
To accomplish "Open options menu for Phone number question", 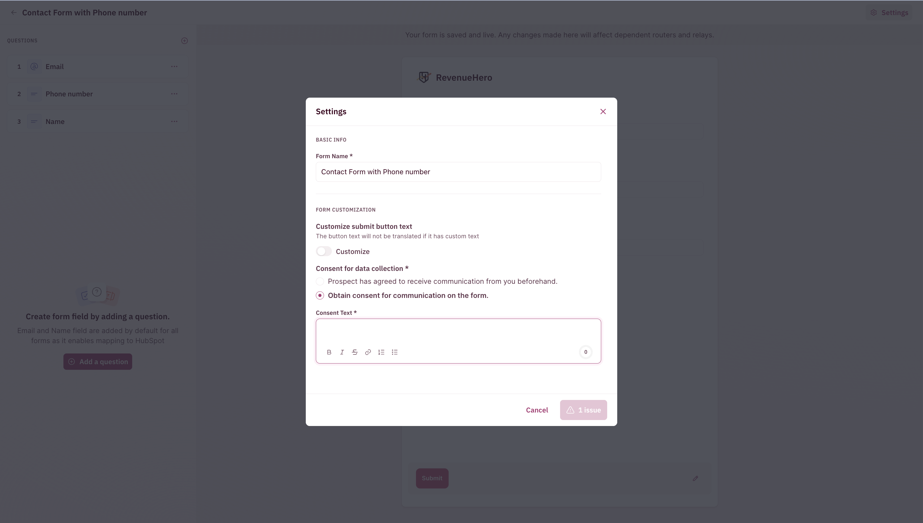I will pyautogui.click(x=174, y=94).
